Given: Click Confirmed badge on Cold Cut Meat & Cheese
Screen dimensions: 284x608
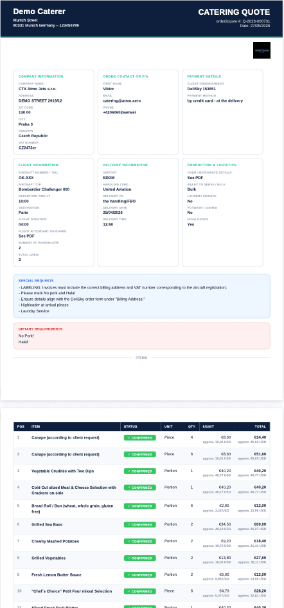Looking at the screenshot, I should 139,488.
